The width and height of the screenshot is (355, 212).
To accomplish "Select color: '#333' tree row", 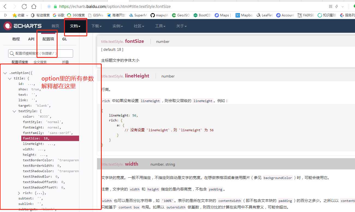I will (37, 117).
